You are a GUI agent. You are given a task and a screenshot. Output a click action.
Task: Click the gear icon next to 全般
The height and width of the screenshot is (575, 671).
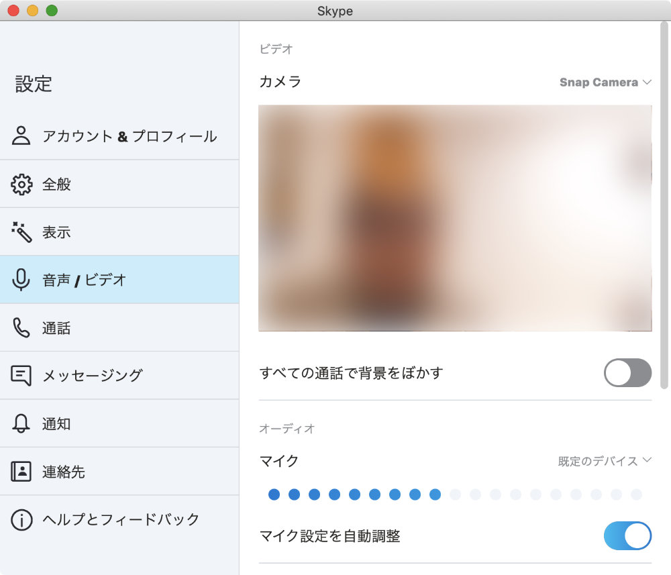click(21, 185)
